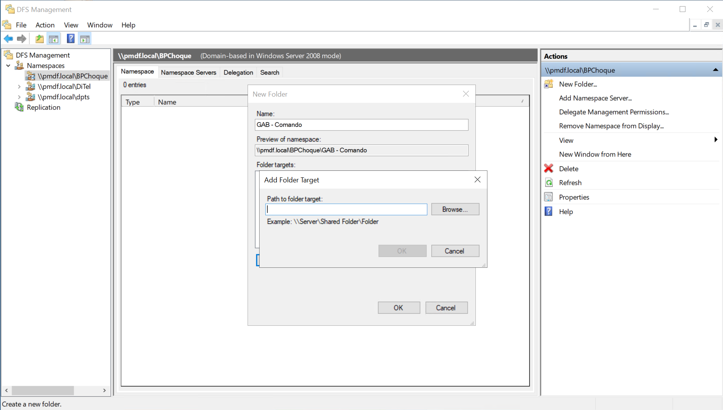The image size is (723, 410).
Task: Cancel the Add Folder Target dialog
Action: tap(455, 251)
